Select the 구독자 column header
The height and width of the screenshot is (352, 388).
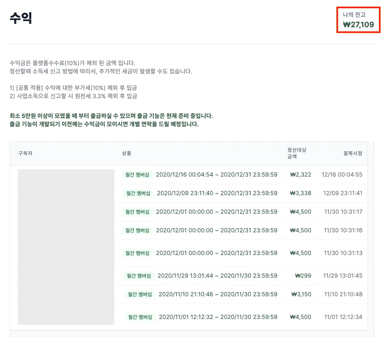click(25, 154)
